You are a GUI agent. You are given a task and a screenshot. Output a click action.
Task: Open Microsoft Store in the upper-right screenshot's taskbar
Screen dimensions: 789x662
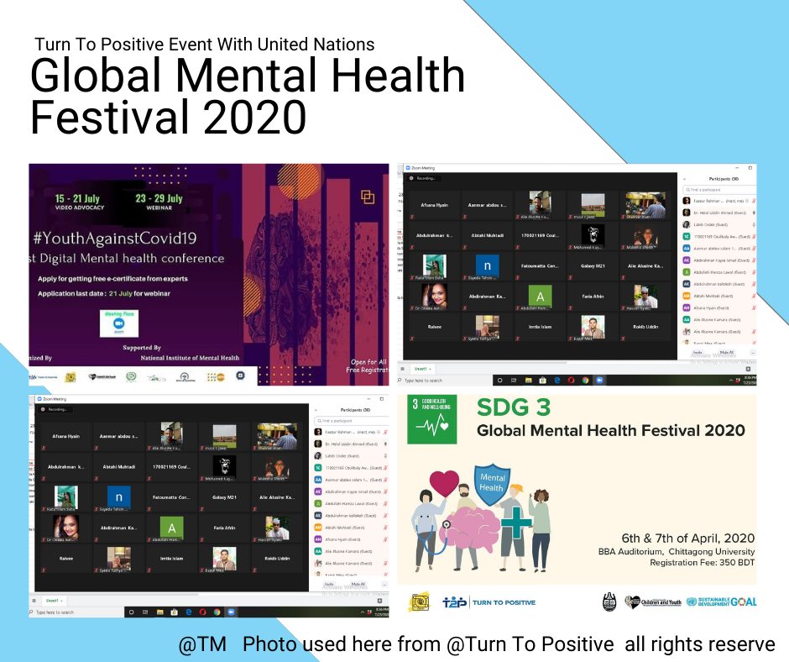pos(542,381)
